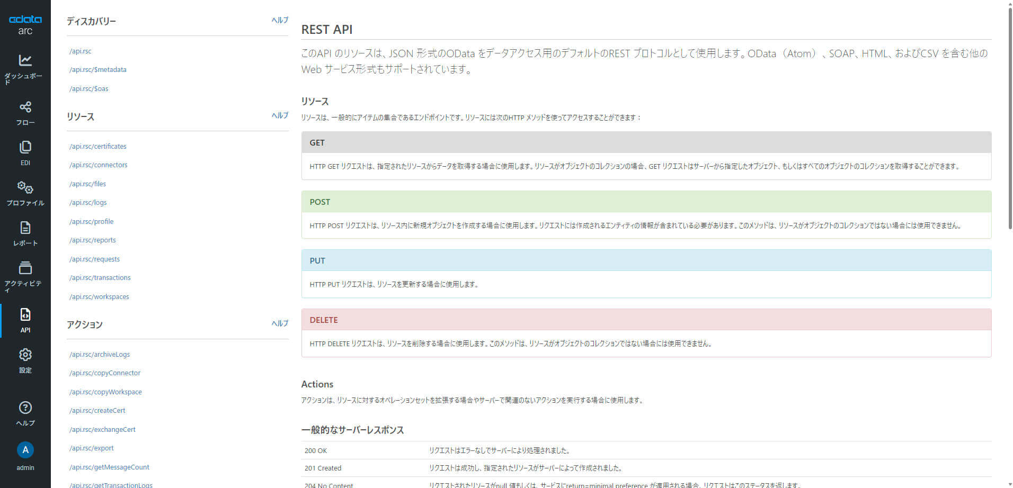Open /api.rsc/files resource

(87, 184)
